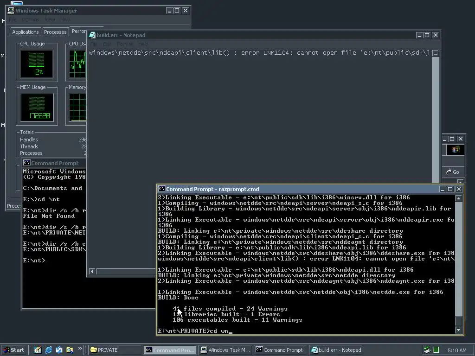This screenshot has width=475, height=356.
Task: Click the '106 executables built' summary line
Action: (237, 320)
